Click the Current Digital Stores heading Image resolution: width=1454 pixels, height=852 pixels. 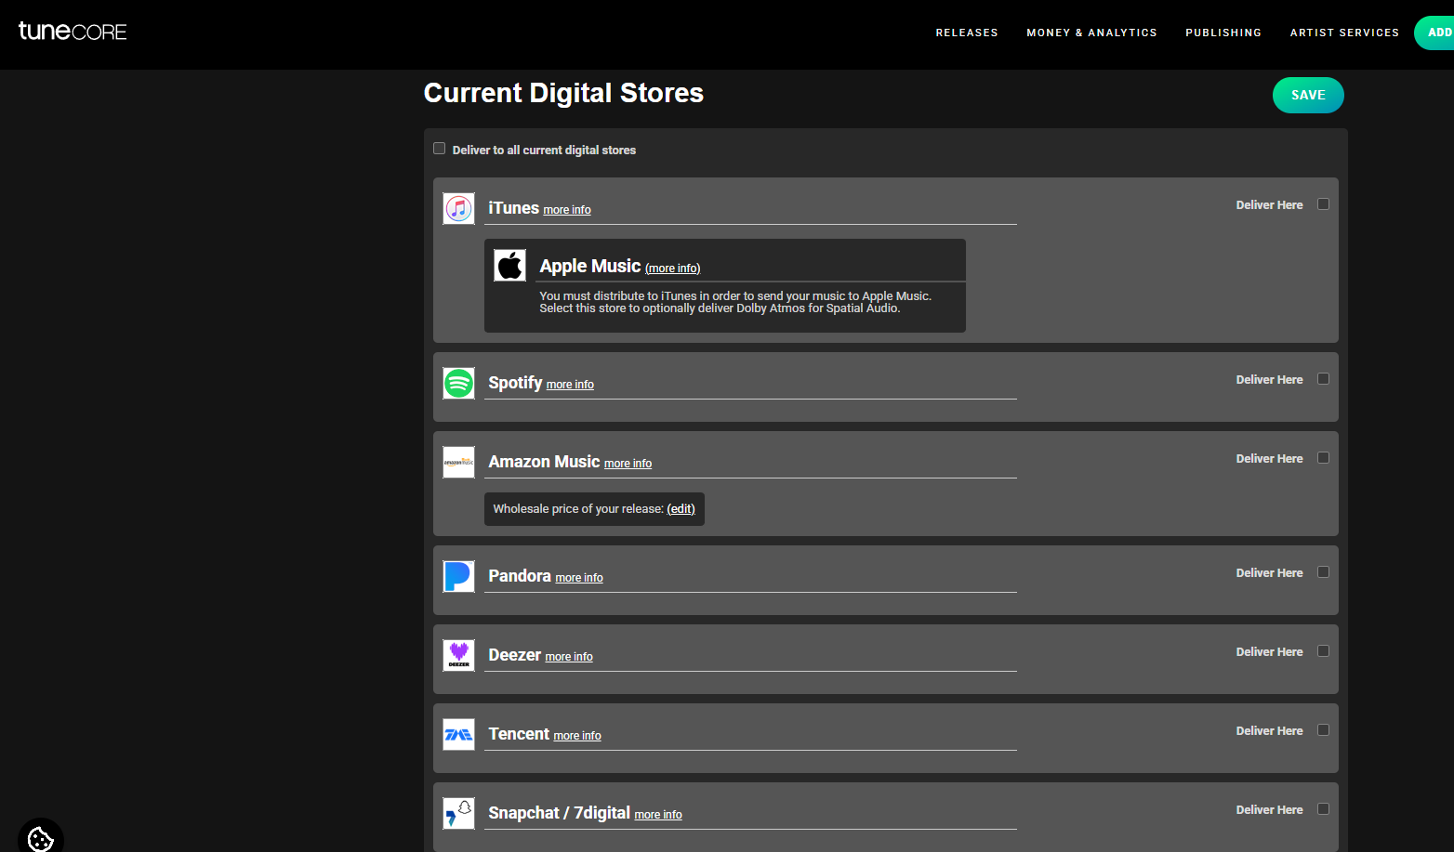click(563, 93)
